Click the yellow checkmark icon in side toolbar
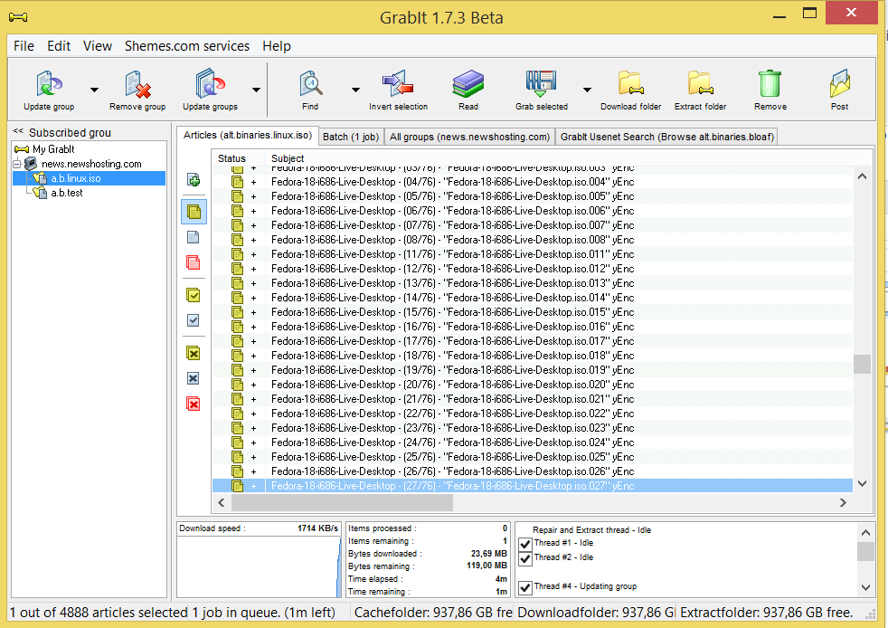This screenshot has height=628, width=888. point(194,295)
